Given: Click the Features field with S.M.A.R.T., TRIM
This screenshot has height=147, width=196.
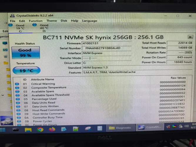Looking at the screenshot, I should [x=137, y=72].
